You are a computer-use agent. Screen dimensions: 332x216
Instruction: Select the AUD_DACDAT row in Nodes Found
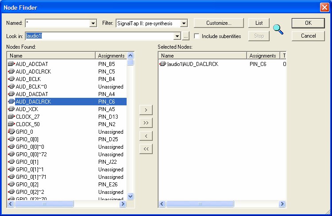[32, 94]
